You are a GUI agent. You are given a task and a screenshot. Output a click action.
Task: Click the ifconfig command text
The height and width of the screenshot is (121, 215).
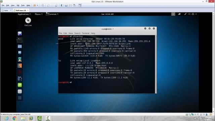tap(78, 37)
